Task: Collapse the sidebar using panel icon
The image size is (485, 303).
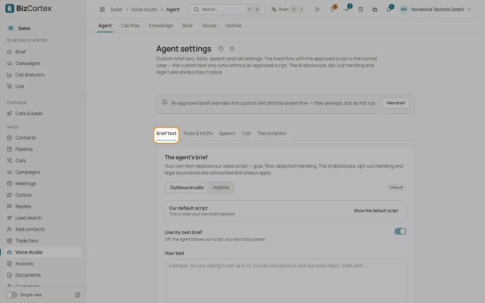Action: click(x=78, y=295)
